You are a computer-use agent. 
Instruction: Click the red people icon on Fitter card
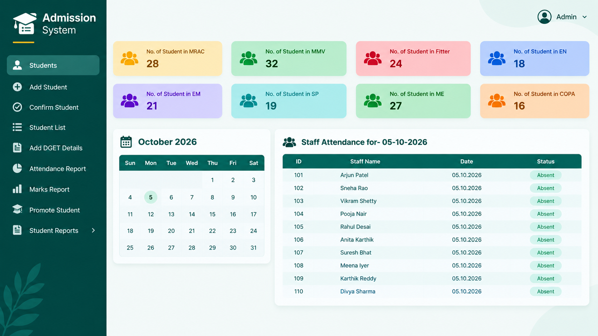373,58
